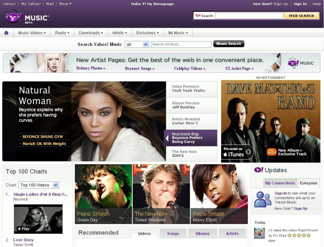The image size is (324, 247).
Task: Select Musictoob Blog Beyonce Prefers Being Curvy
Action: (191, 138)
